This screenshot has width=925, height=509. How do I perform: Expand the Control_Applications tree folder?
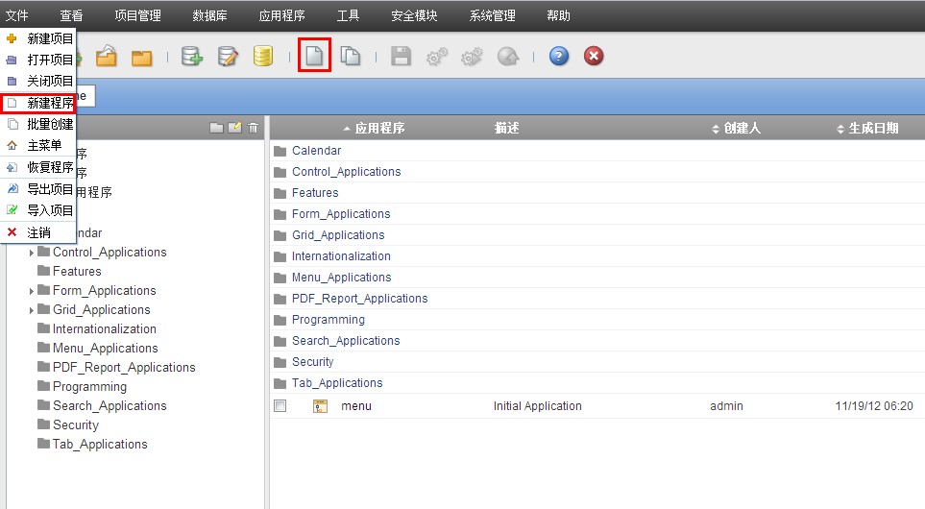(x=32, y=253)
